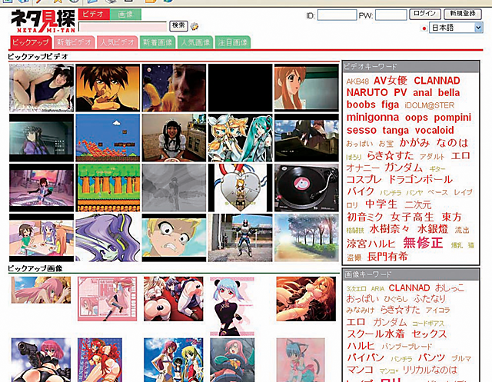492x382 pixels.
Task: Open the heart-shaped locket video thumbnail
Action: point(241,188)
